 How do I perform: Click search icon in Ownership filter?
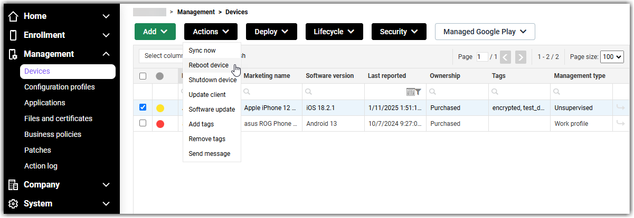click(x=433, y=92)
